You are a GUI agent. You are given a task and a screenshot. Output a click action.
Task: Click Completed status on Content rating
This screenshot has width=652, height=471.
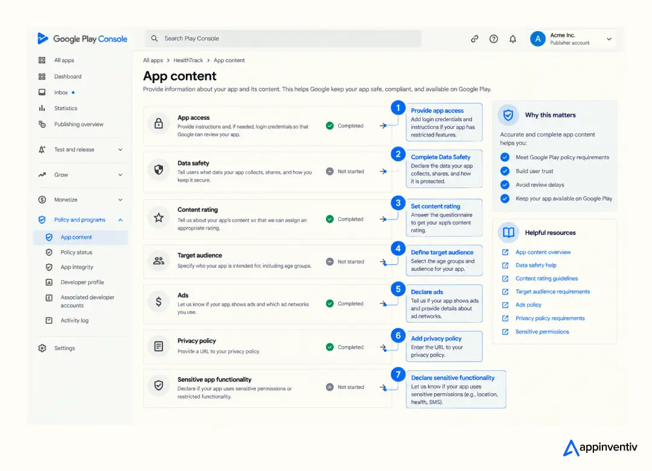pyautogui.click(x=345, y=219)
